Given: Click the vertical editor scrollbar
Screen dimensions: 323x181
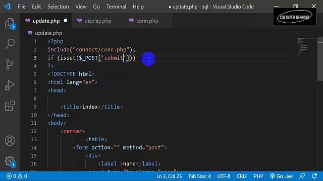Looking at the screenshot, I should 320,59.
